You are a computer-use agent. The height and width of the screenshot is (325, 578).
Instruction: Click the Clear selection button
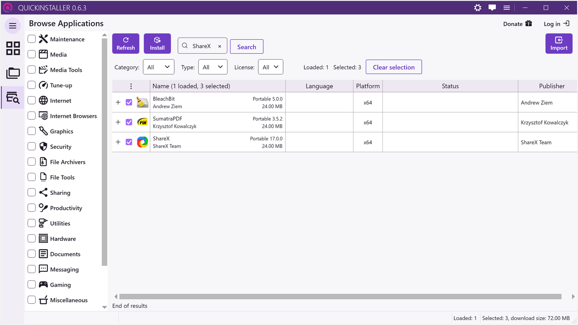[x=394, y=67]
